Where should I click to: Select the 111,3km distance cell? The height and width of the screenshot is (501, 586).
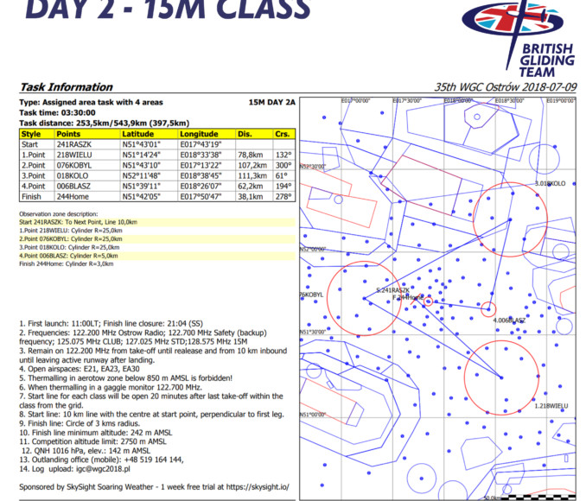click(x=252, y=175)
